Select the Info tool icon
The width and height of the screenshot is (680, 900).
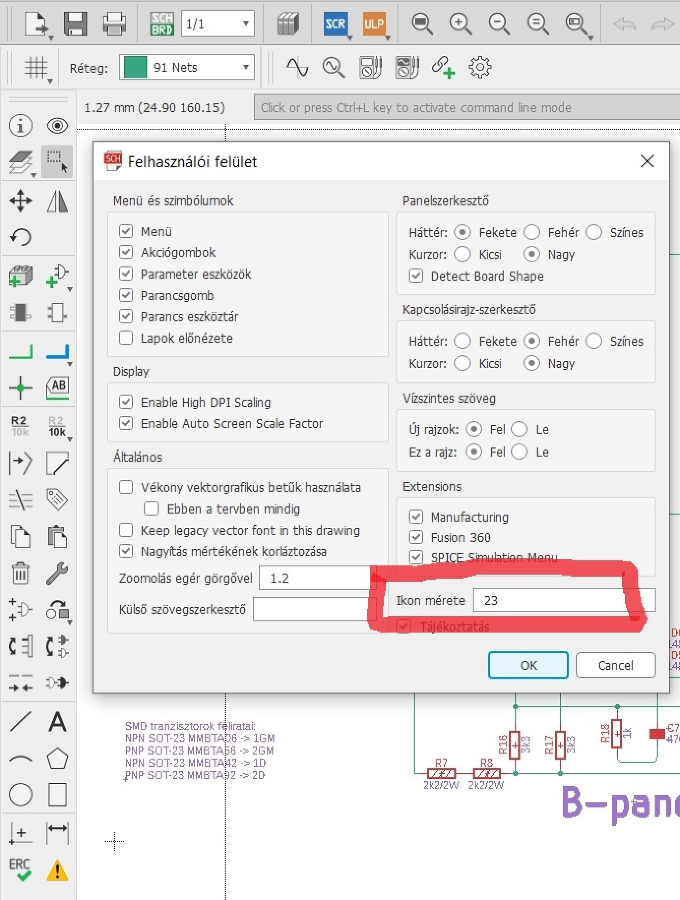21,126
